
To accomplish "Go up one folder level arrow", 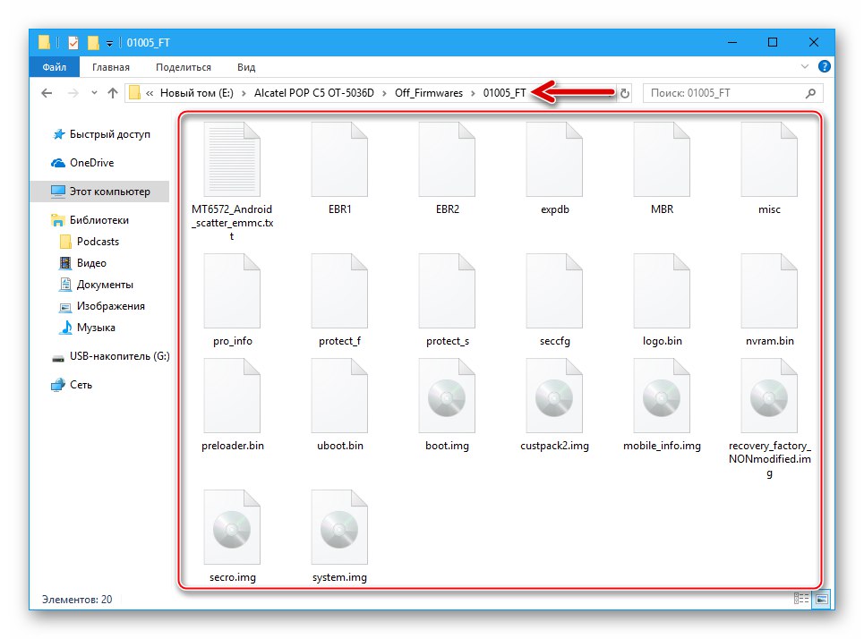I will (x=113, y=93).
